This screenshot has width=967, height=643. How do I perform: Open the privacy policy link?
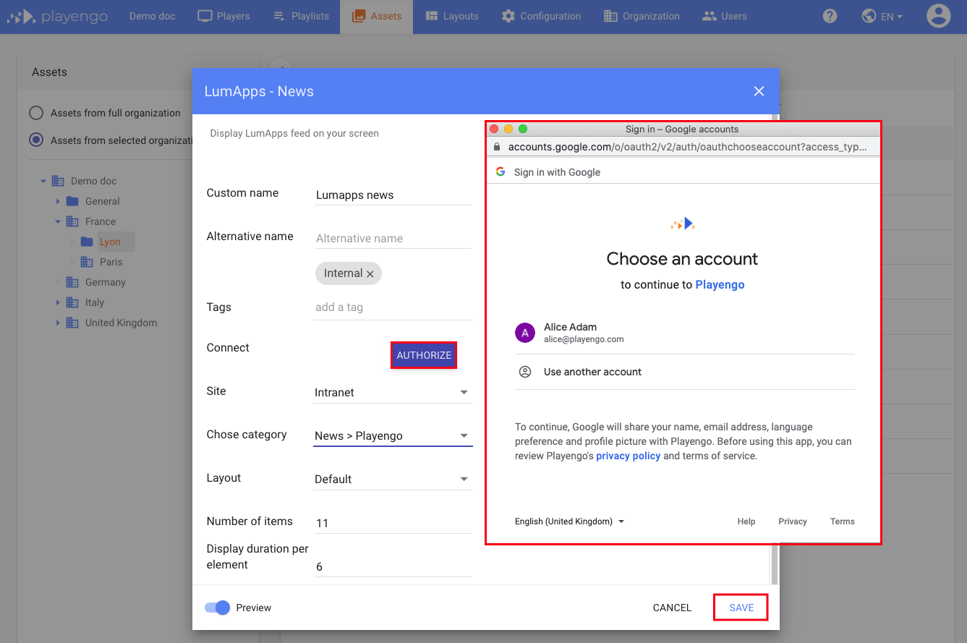628,456
